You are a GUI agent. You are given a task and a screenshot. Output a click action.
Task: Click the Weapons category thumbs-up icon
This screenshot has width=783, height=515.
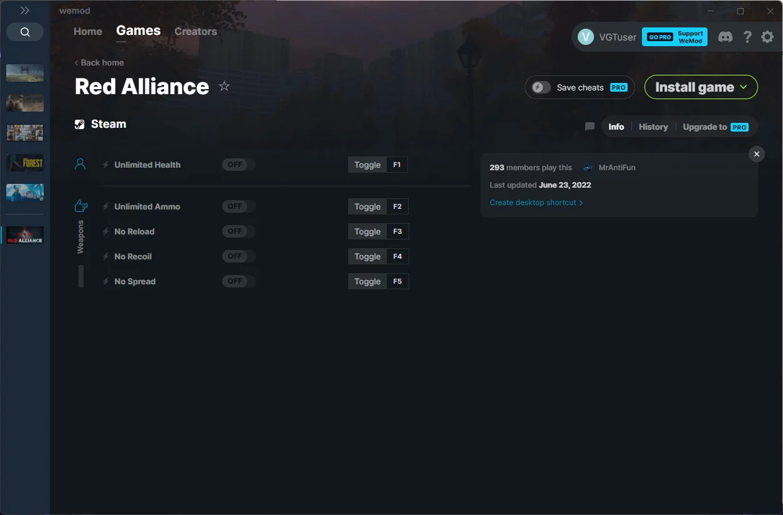pos(80,206)
